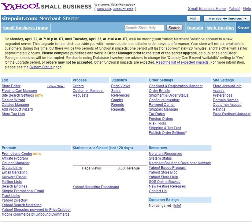This screenshot has height=224, width=252.
Task: Click the Yahoo! Small Business logo
Action: click(46, 7)
